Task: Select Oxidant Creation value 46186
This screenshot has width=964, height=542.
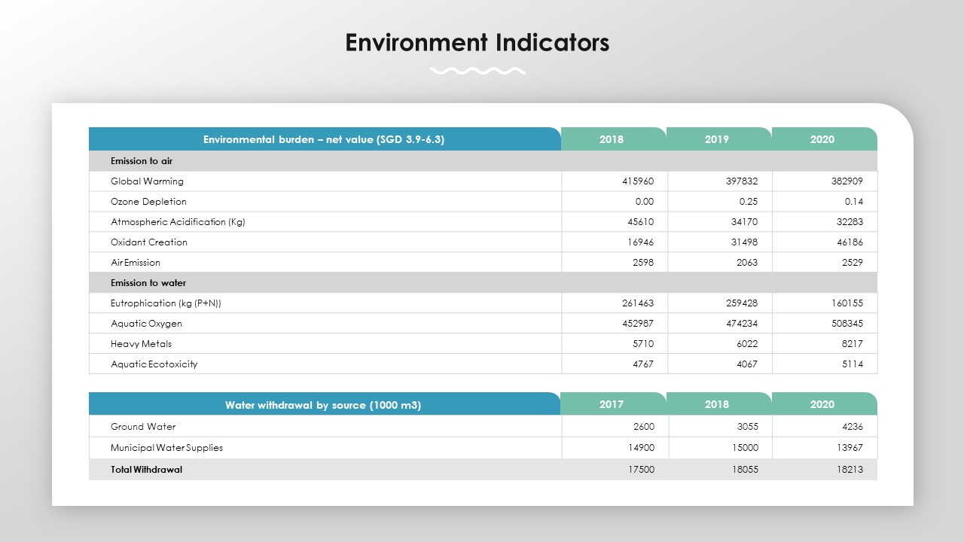Action: tap(850, 242)
